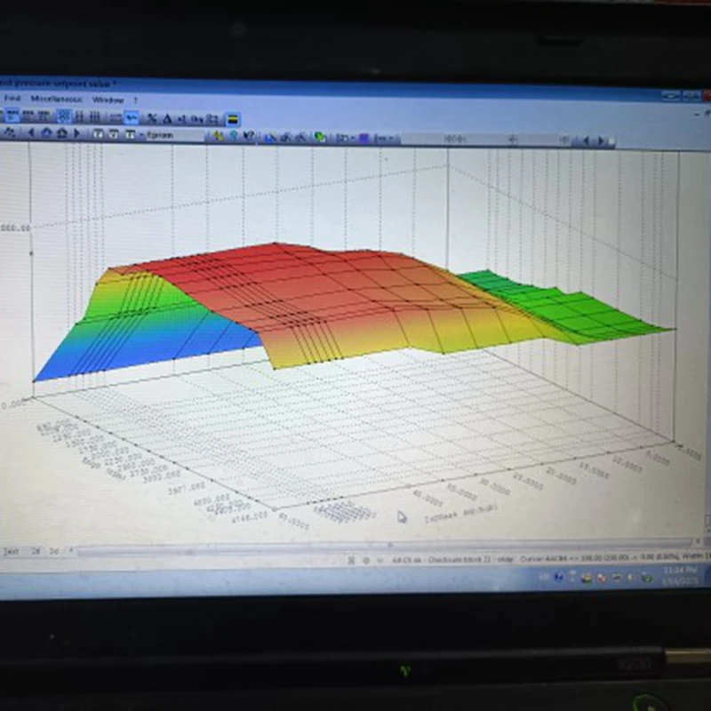Click the yellow and black striped toolbar icon
This screenshot has width=711, height=711.
[x=233, y=120]
